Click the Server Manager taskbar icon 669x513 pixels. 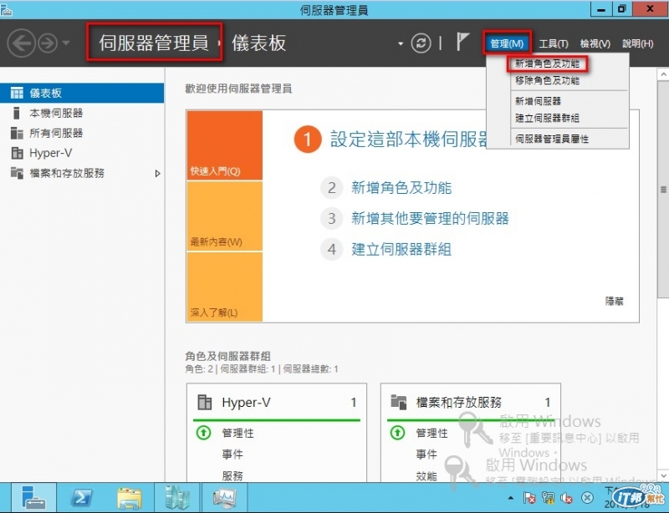33,498
